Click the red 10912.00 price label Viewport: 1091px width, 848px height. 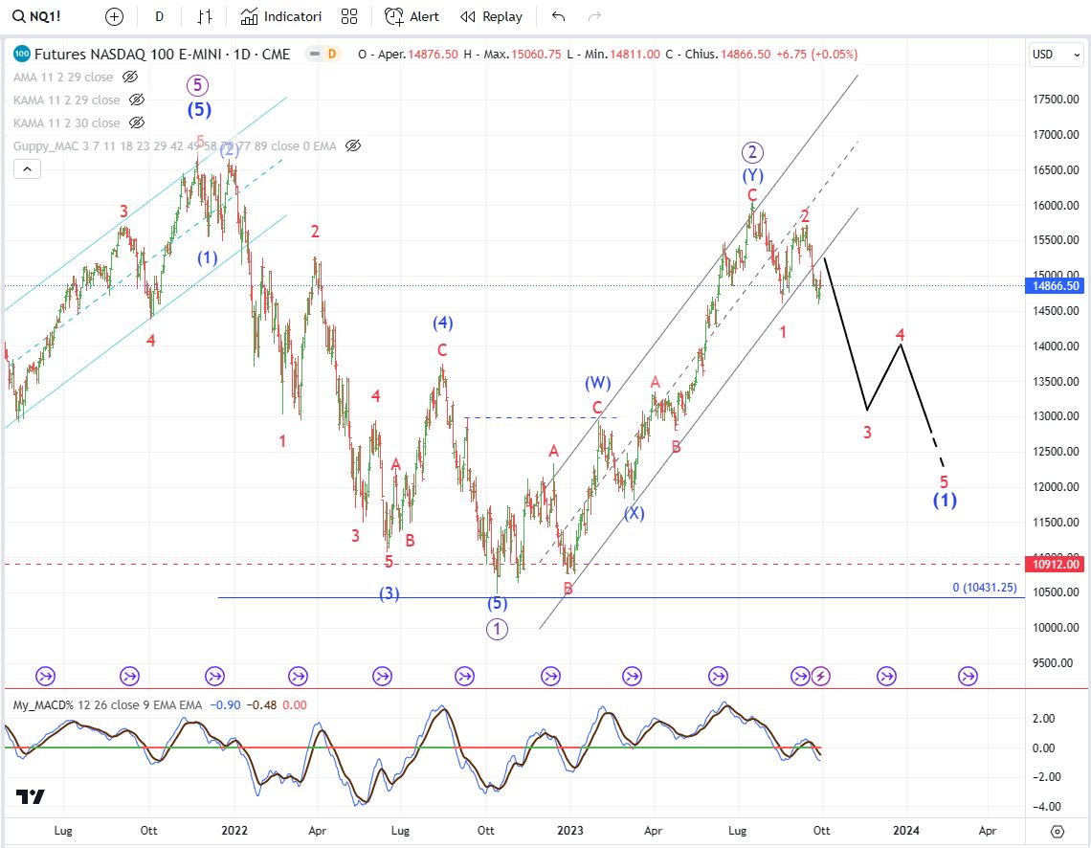pyautogui.click(x=1056, y=564)
